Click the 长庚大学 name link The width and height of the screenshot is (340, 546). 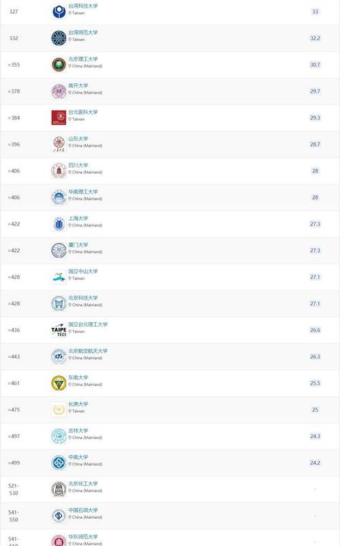click(x=78, y=404)
